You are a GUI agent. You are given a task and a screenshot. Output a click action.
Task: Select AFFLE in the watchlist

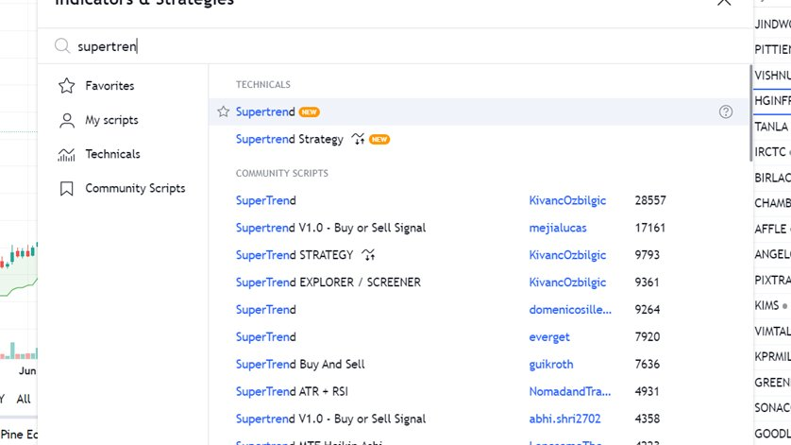point(772,229)
